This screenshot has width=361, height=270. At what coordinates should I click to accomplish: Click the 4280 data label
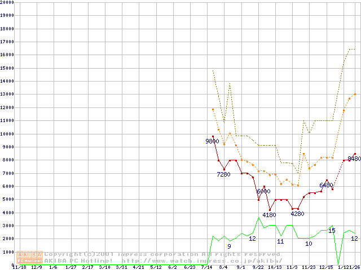[297, 213]
